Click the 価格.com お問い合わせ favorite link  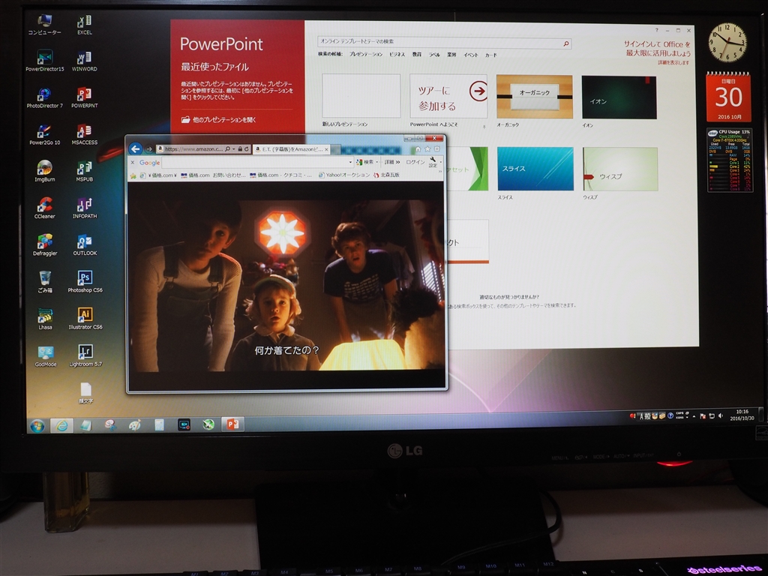click(213, 175)
